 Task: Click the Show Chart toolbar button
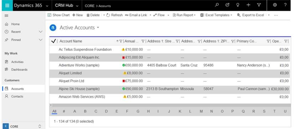tap(58, 15)
